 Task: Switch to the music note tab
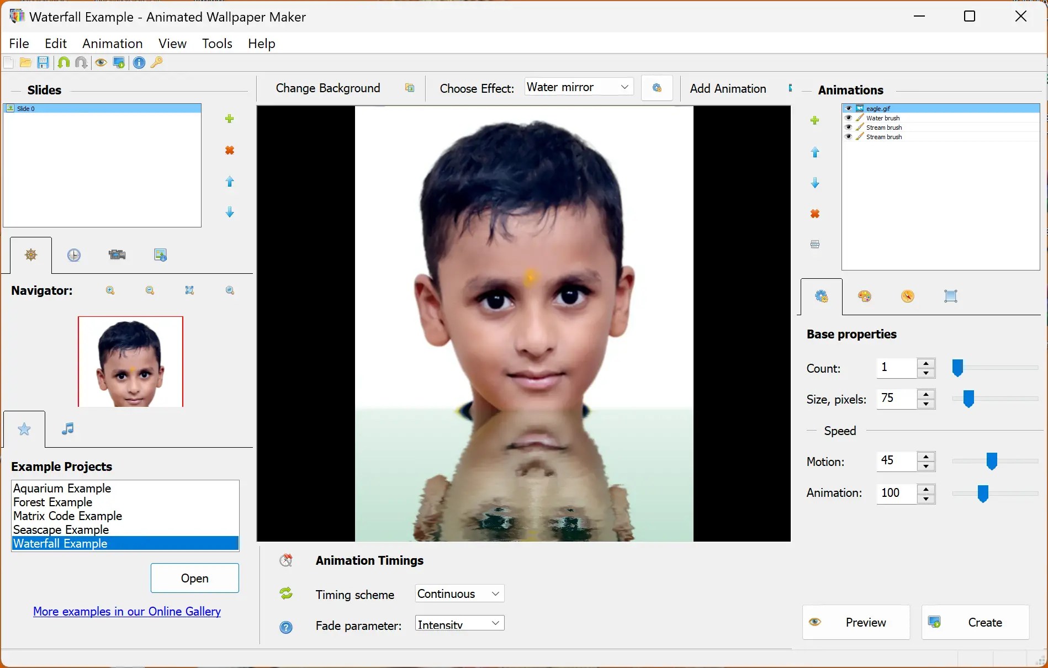click(x=67, y=429)
